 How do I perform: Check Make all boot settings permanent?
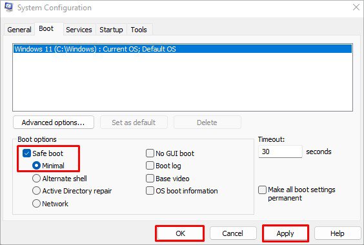tap(262, 190)
